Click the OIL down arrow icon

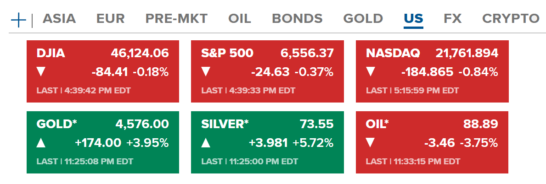[371, 143]
